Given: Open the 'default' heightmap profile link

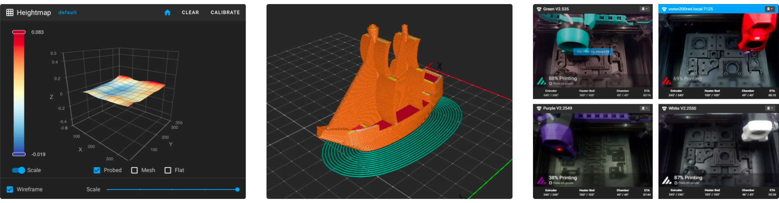Looking at the screenshot, I should click(68, 13).
